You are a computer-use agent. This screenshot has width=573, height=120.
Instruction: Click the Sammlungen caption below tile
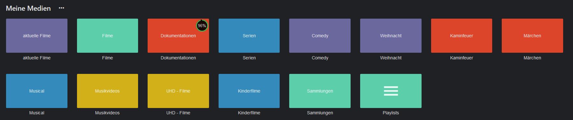pos(320,113)
